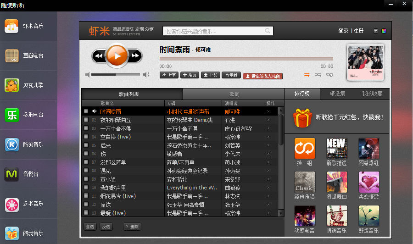Click the 下载 download button
Screen dimensions: 413x244
click(x=210, y=75)
